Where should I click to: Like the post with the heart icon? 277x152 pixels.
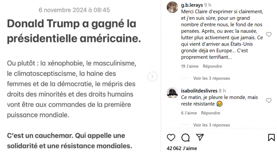point(171,137)
